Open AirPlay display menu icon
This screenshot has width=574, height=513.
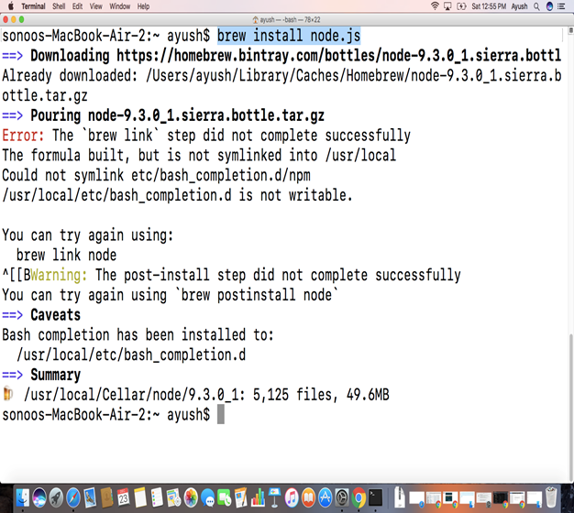pyautogui.click(x=447, y=6)
